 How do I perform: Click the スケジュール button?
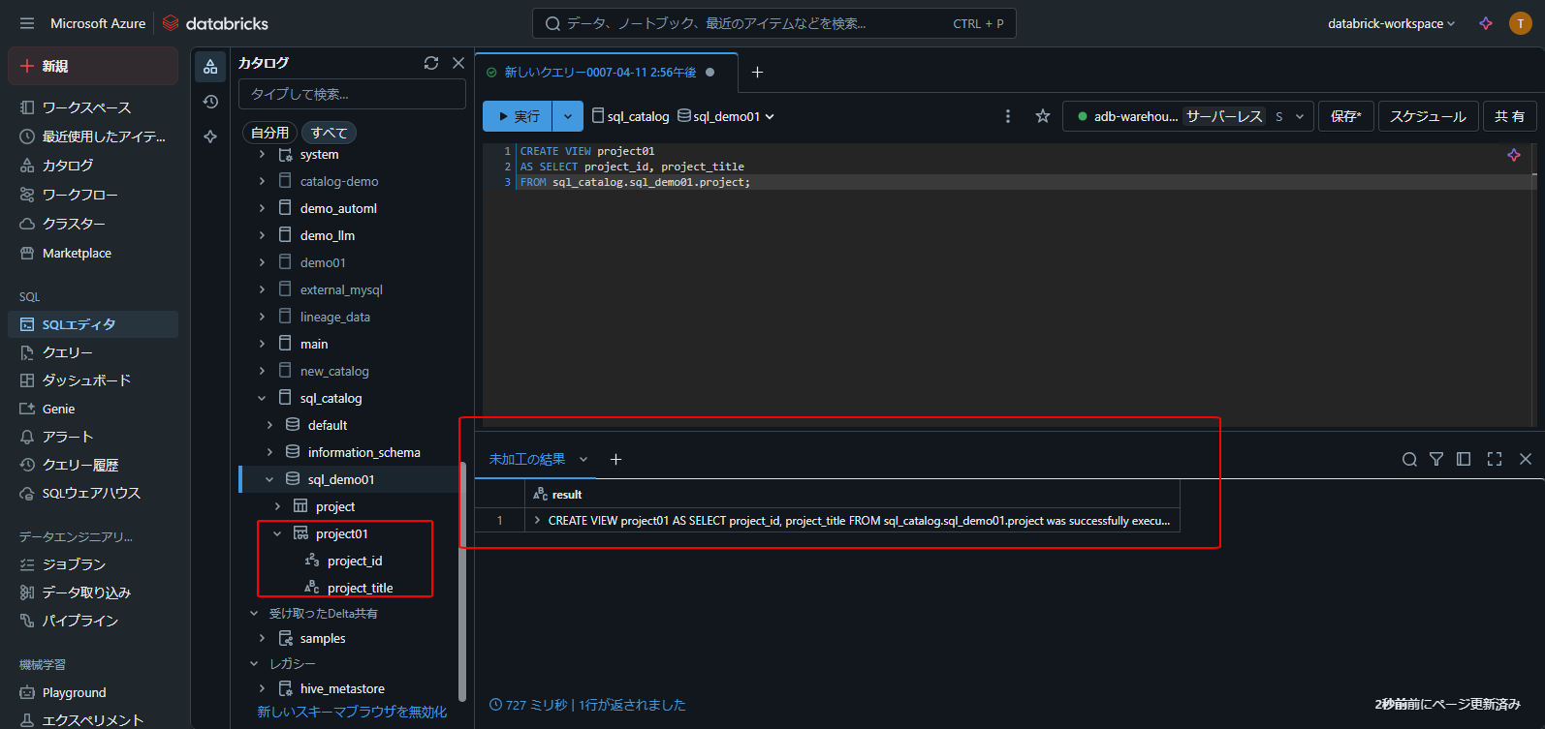(1428, 116)
